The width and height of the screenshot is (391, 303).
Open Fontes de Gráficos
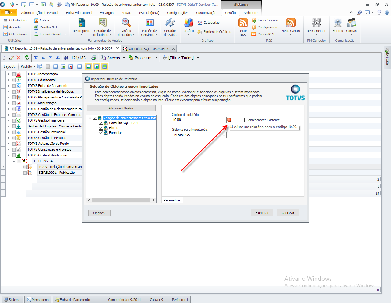click(x=214, y=32)
